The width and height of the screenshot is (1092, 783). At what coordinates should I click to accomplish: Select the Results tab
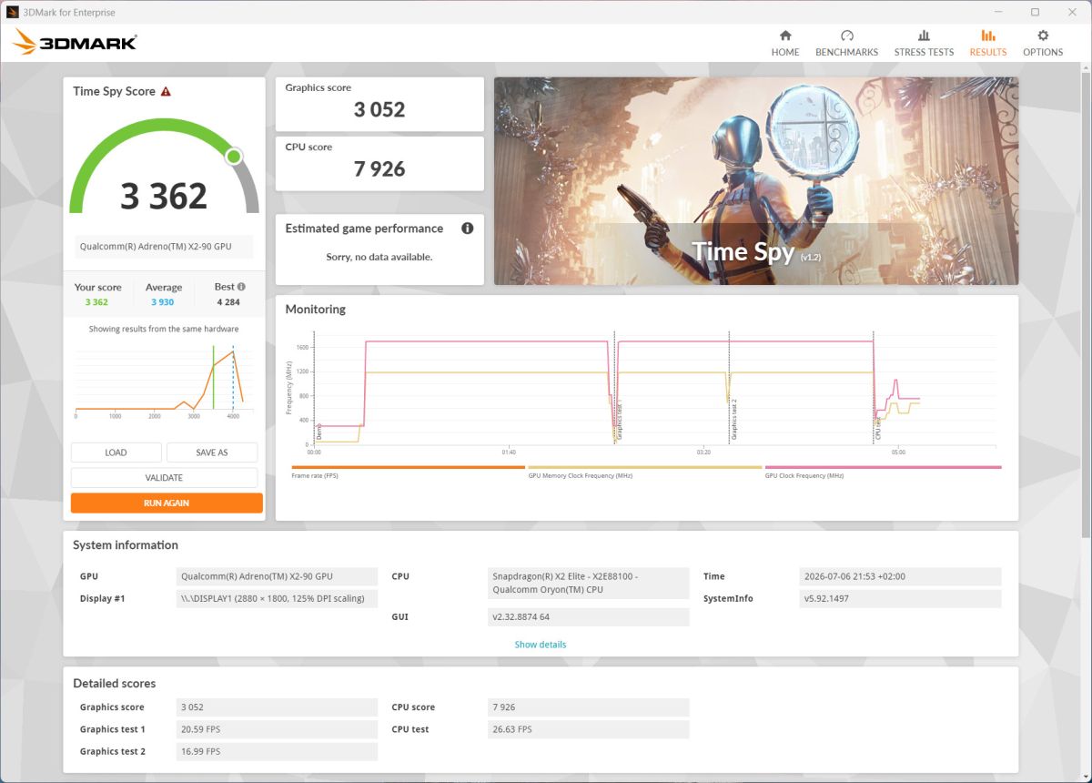click(x=988, y=43)
